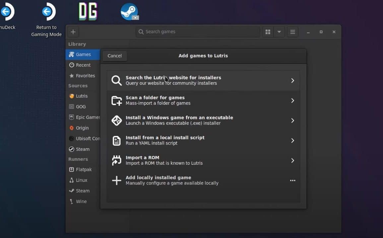Click the magnifier icon beside Search the Lutris website
The width and height of the screenshot is (383, 238).
coord(116,80)
